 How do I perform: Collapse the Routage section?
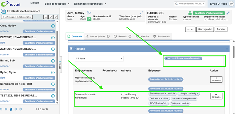point(227,49)
